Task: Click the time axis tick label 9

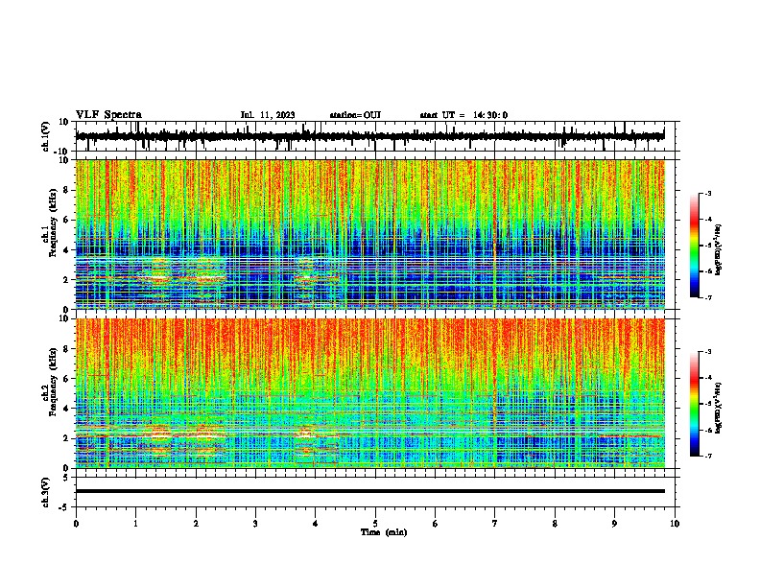Action: click(614, 524)
